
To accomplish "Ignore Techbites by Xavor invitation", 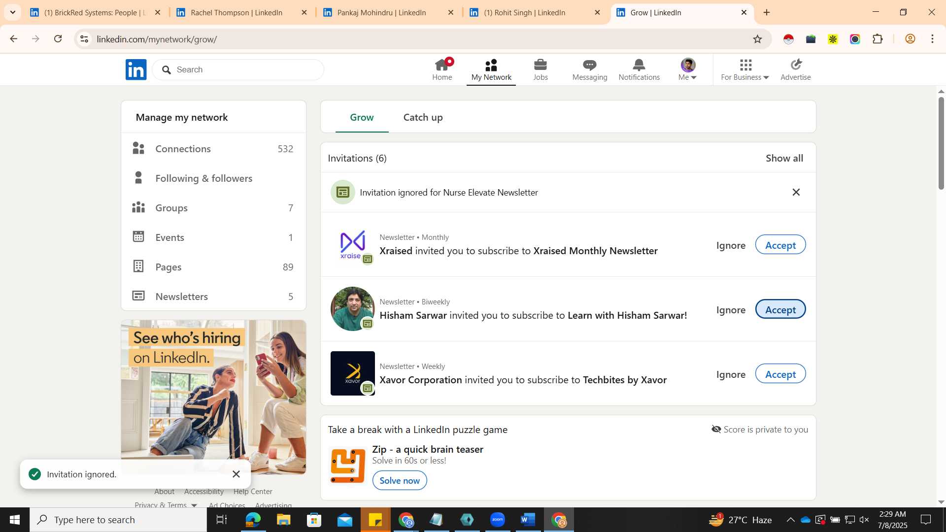I will [731, 374].
